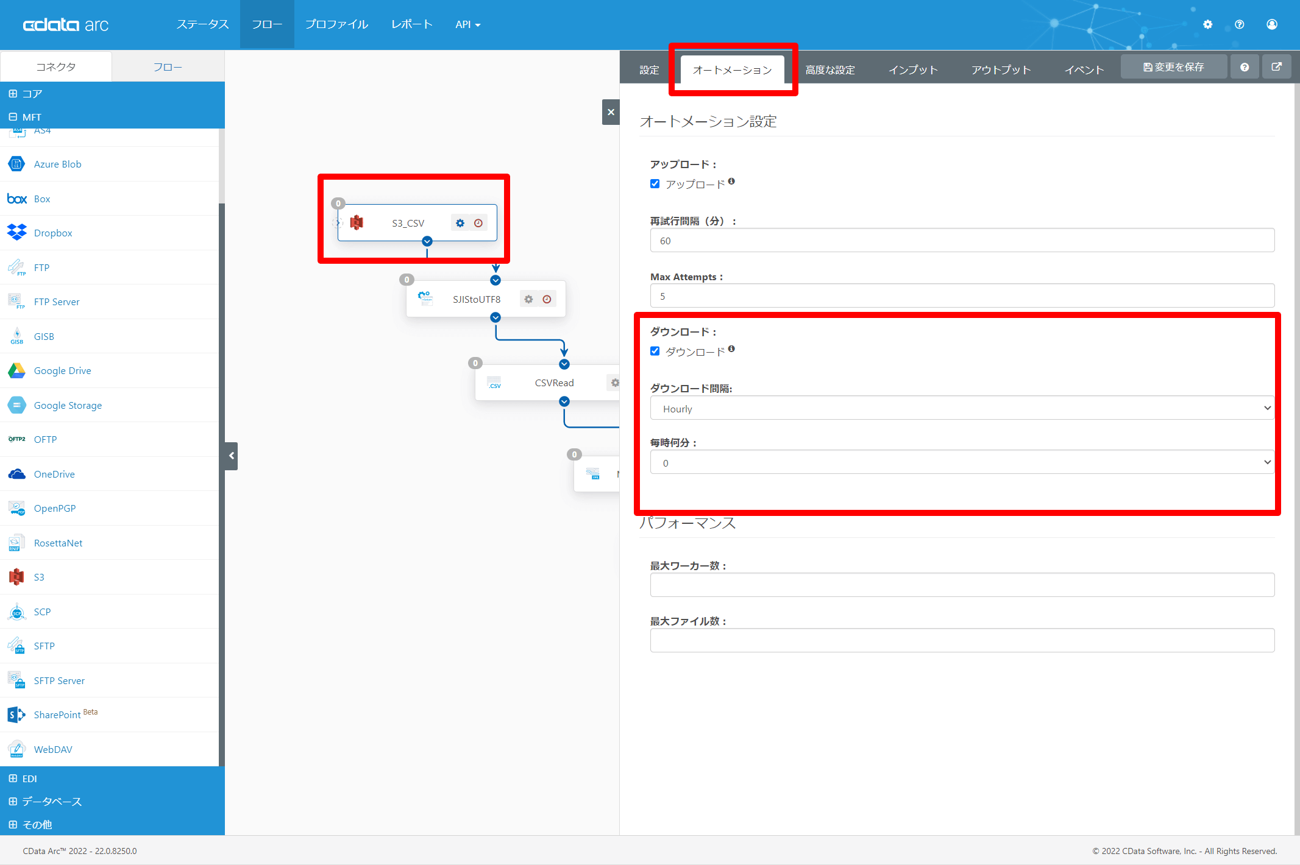Click the user account icon
The image size is (1300, 865).
click(1271, 24)
